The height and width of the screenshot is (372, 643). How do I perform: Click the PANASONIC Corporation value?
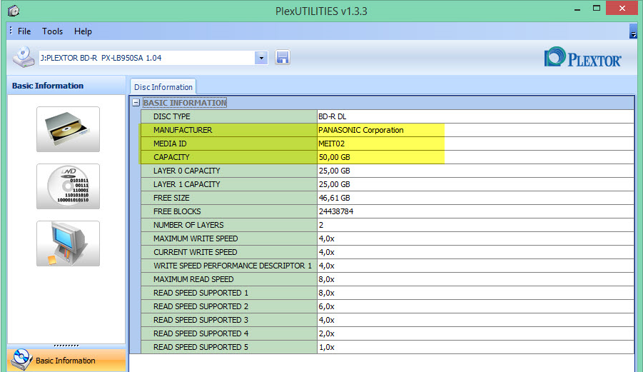point(361,130)
